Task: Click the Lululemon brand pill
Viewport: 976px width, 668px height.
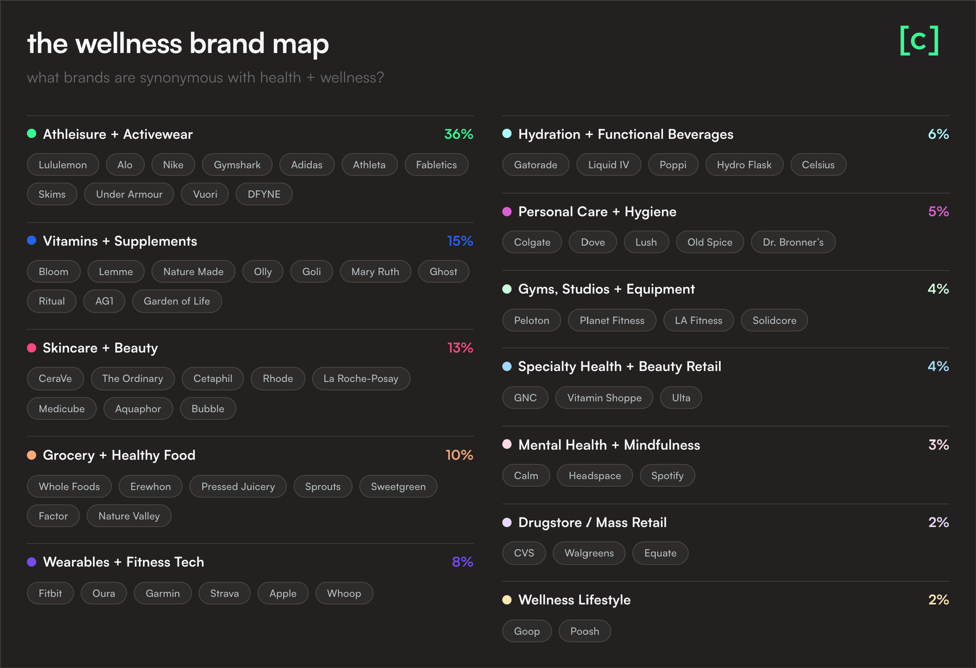Action: (63, 165)
